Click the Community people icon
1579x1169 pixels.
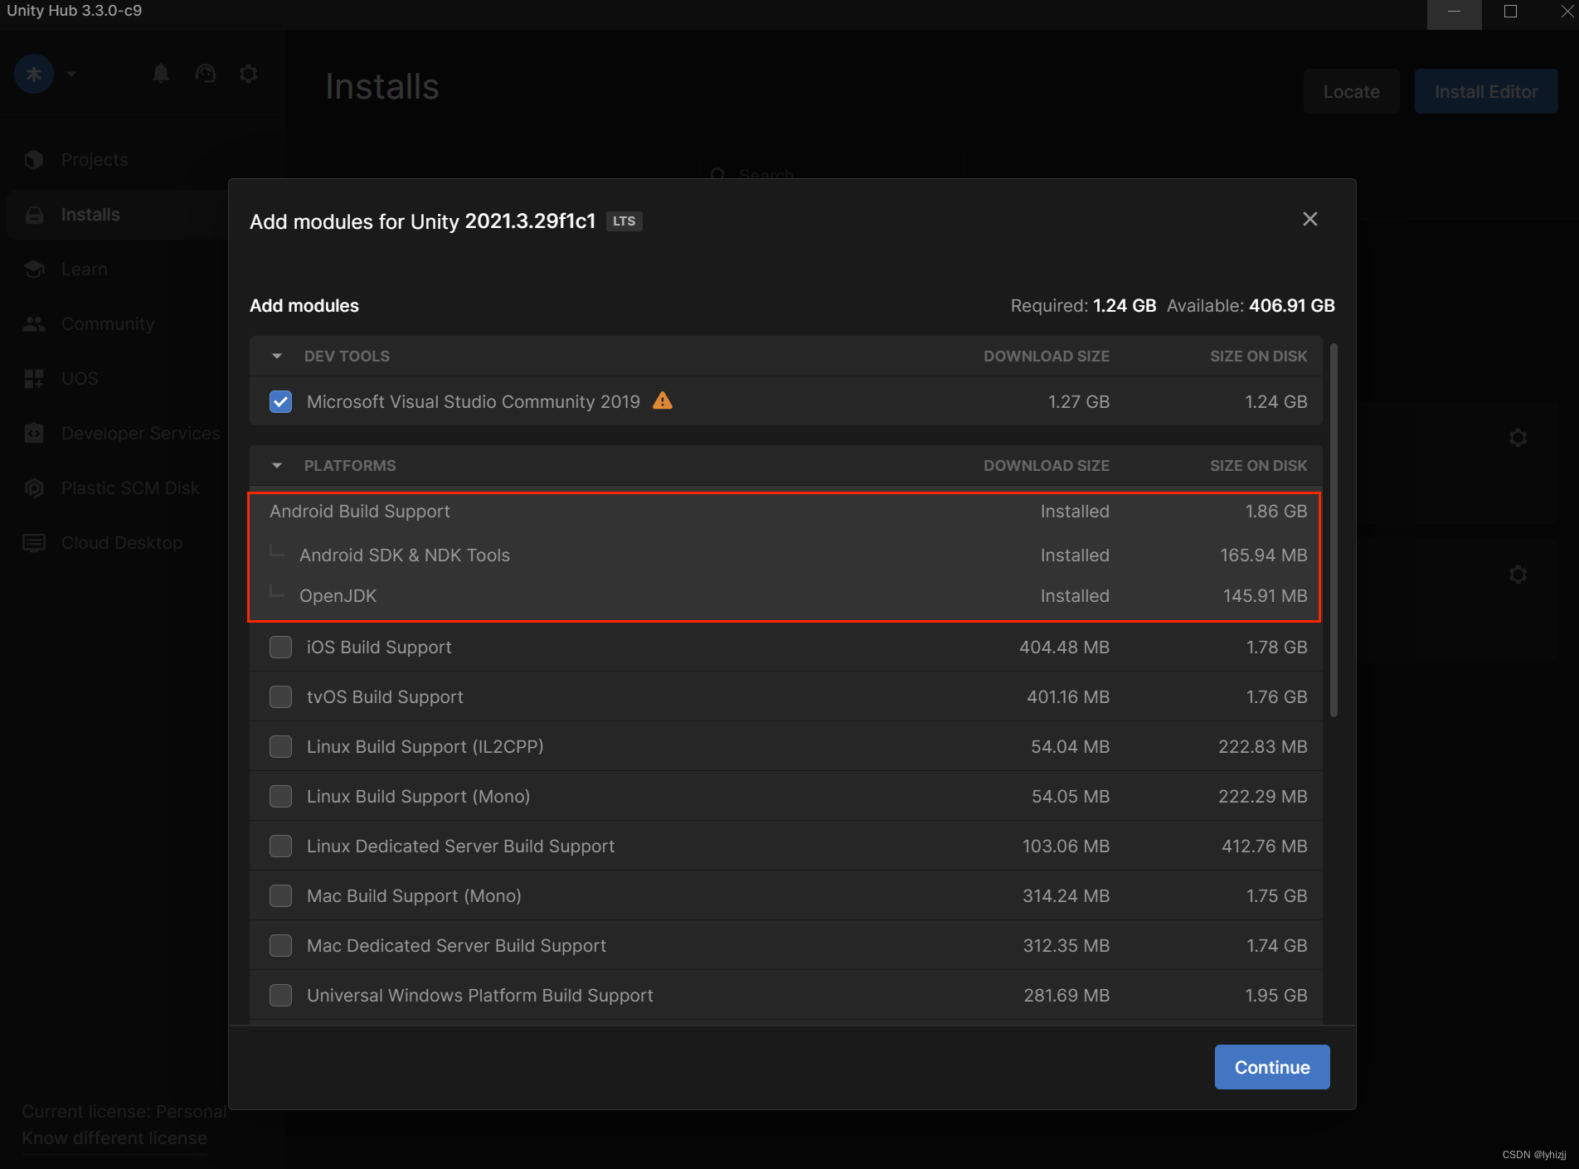click(34, 324)
